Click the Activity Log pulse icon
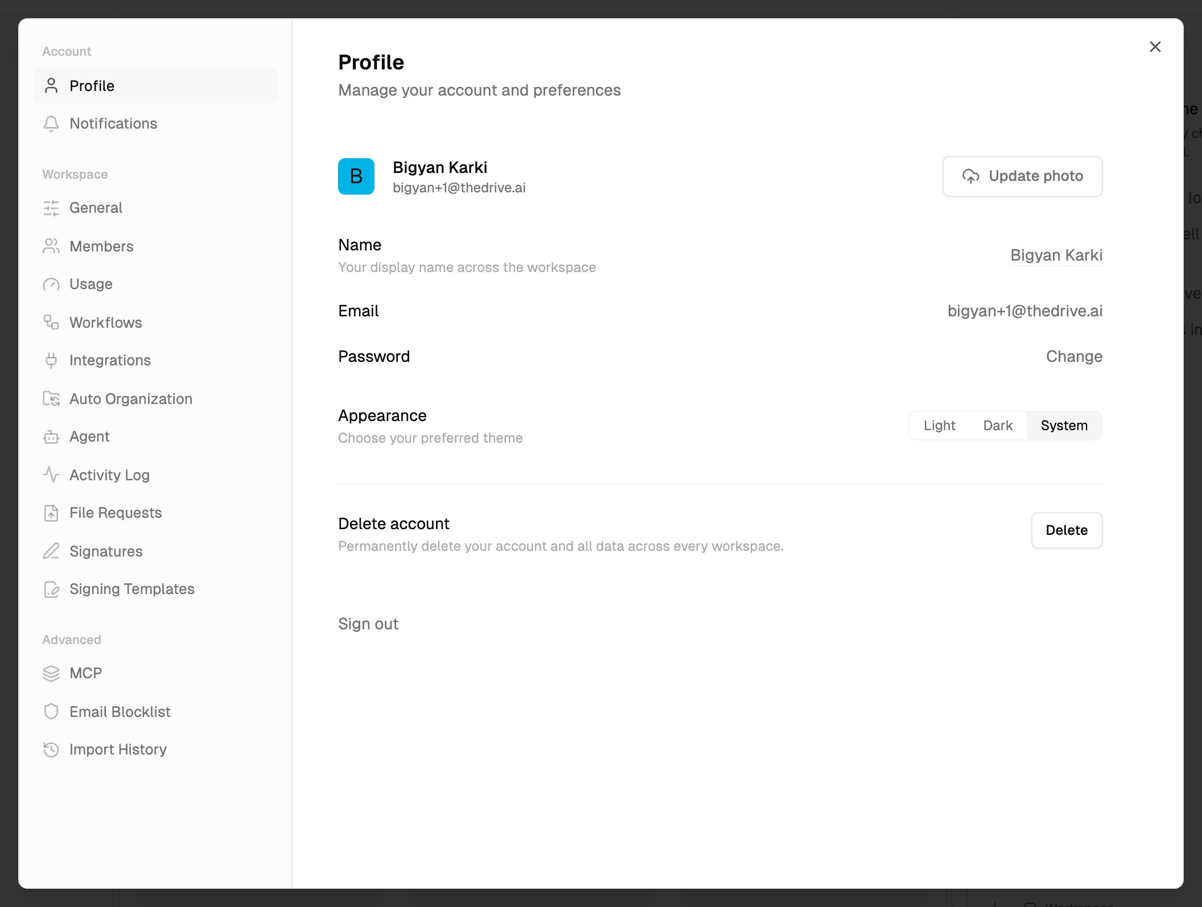This screenshot has width=1202, height=907. click(x=51, y=475)
